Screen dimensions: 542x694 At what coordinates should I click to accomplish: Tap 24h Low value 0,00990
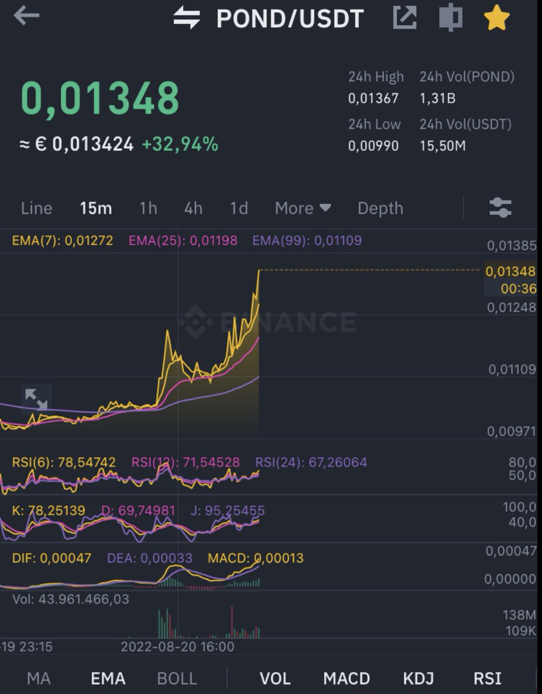pos(373,146)
